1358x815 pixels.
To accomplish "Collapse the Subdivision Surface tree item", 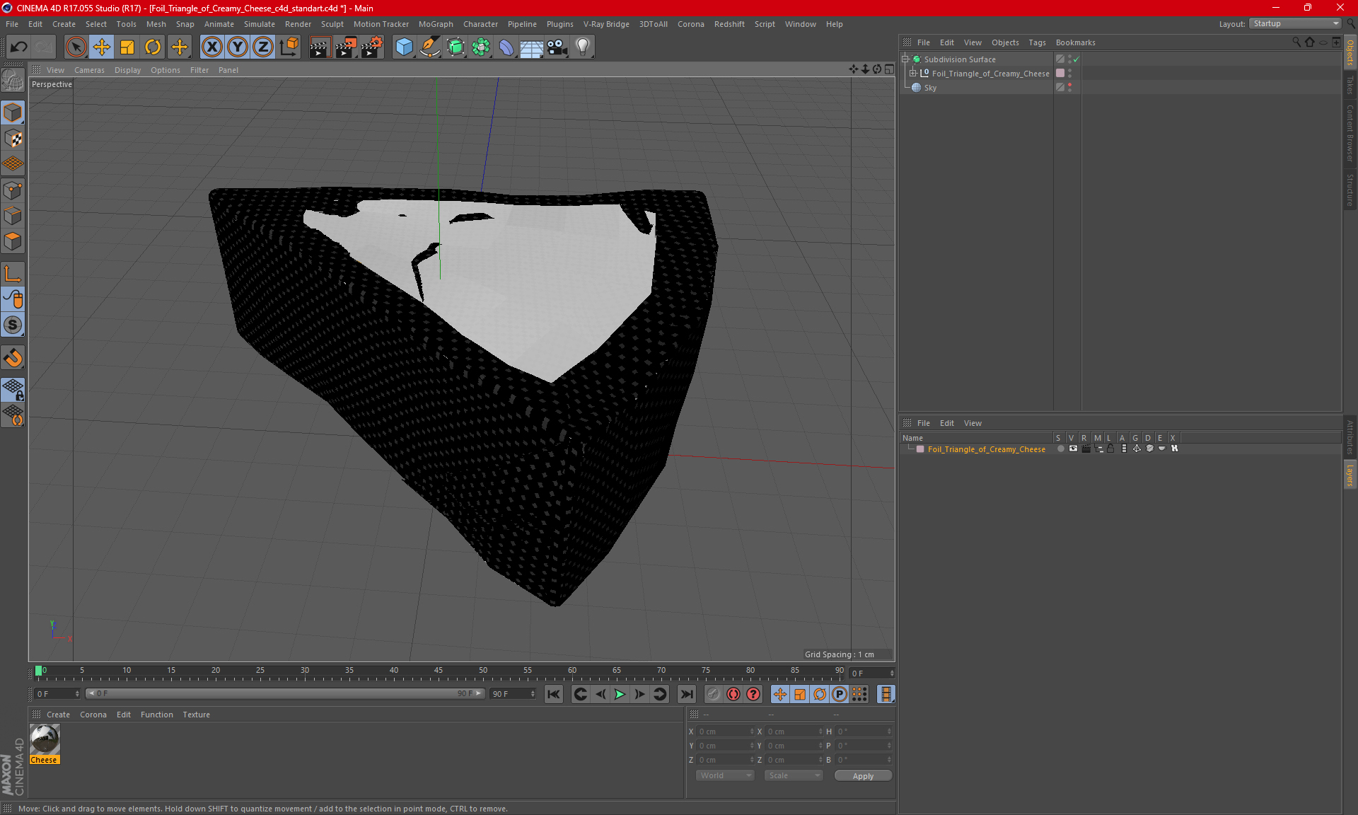I will 905,59.
